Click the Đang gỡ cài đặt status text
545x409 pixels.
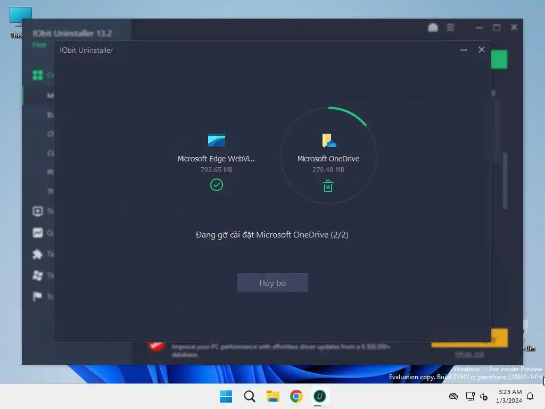coord(272,235)
